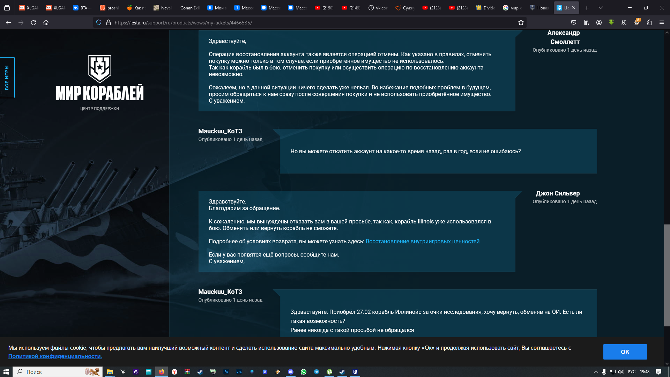670x377 pixels.
Task: Expand the list of all tabs
Action: tap(601, 8)
